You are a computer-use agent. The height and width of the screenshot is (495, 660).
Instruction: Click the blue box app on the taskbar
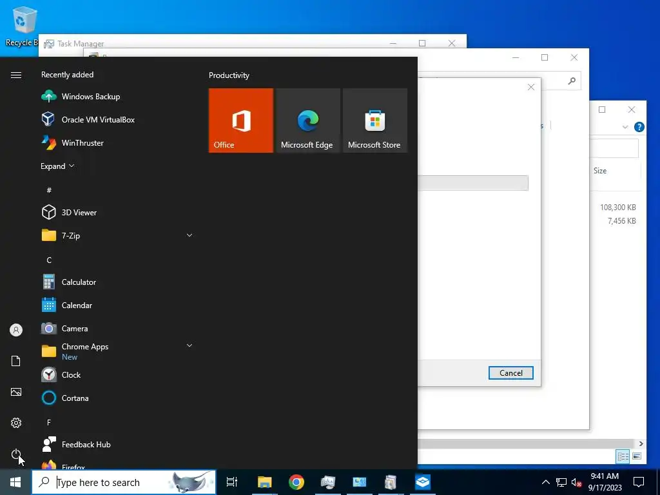click(x=423, y=482)
